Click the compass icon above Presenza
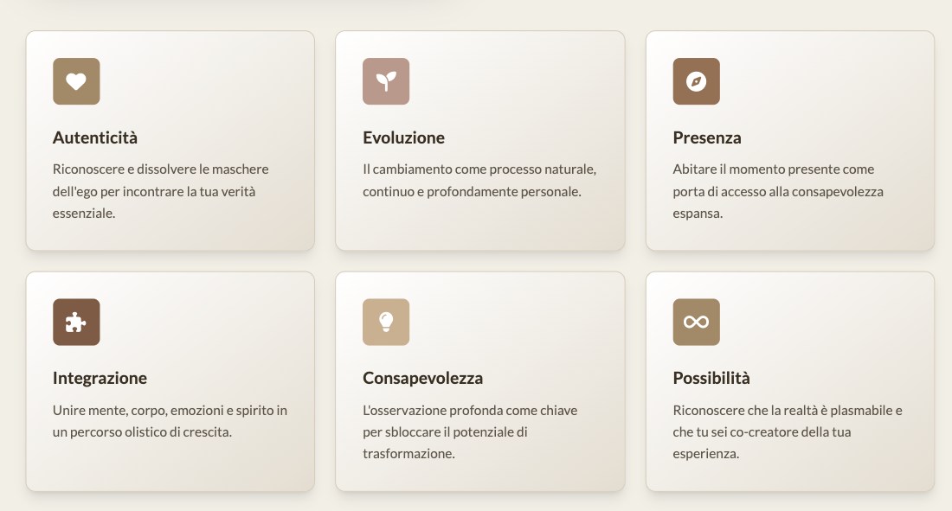Screen dimensions: 952x511 click(696, 81)
